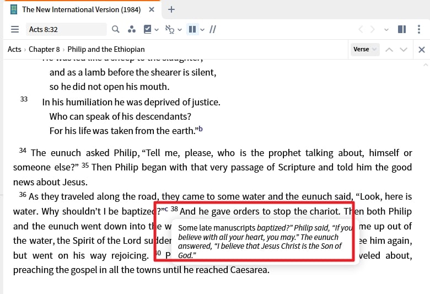Viewport: 430px width, 294px height.
Task: Click verse number 34
Action: click(x=23, y=151)
